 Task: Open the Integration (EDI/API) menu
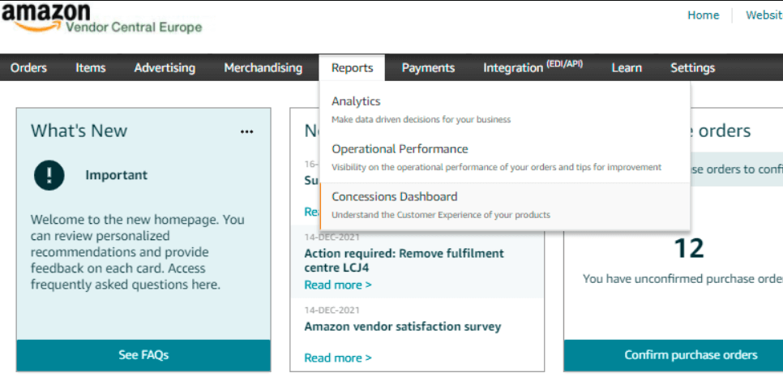533,67
